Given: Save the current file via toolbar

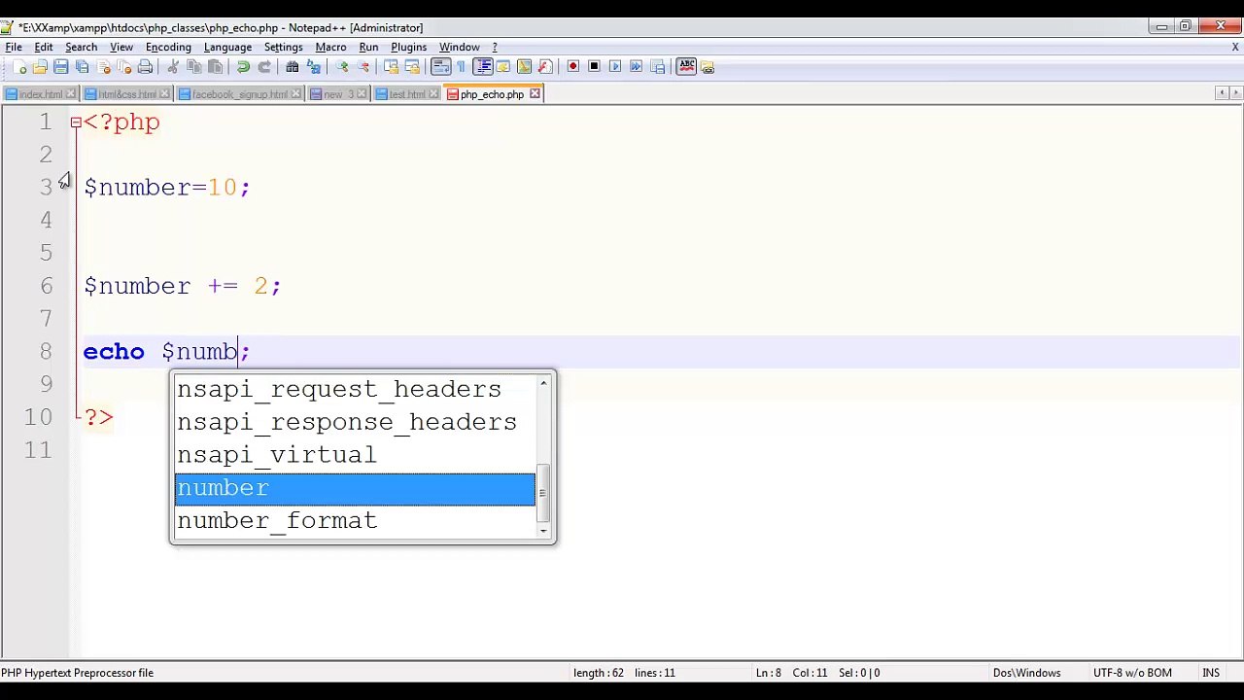Looking at the screenshot, I should (x=60, y=67).
